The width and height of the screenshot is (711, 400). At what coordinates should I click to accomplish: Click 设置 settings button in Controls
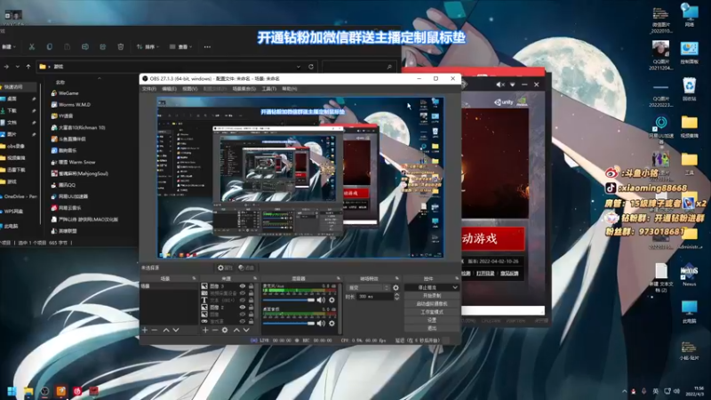pyautogui.click(x=432, y=320)
